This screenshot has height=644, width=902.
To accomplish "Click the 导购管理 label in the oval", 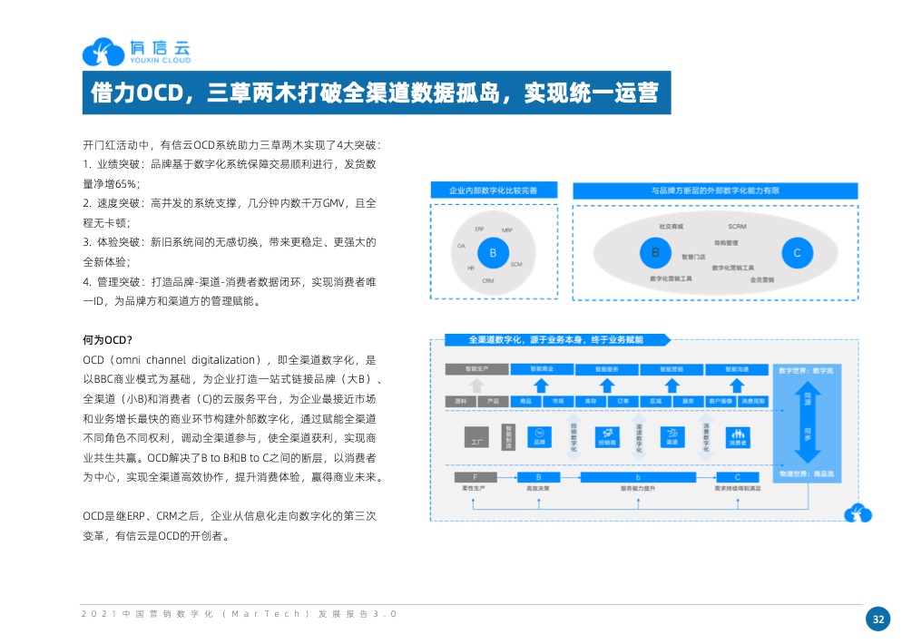I will click(726, 243).
